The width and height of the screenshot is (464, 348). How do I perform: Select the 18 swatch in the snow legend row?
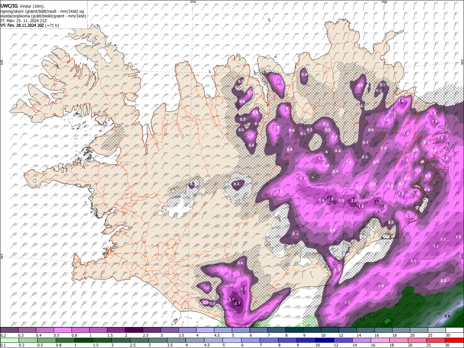click(x=401, y=330)
